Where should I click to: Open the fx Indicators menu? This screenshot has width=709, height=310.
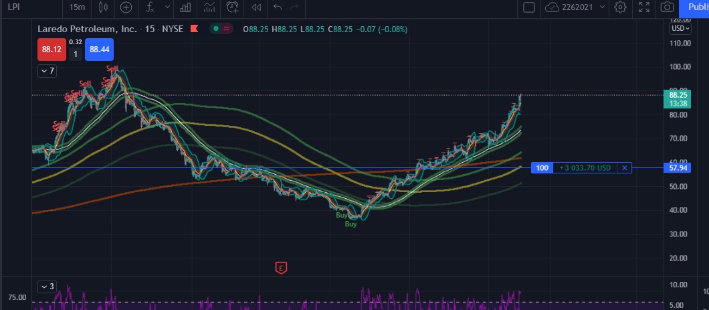(150, 7)
